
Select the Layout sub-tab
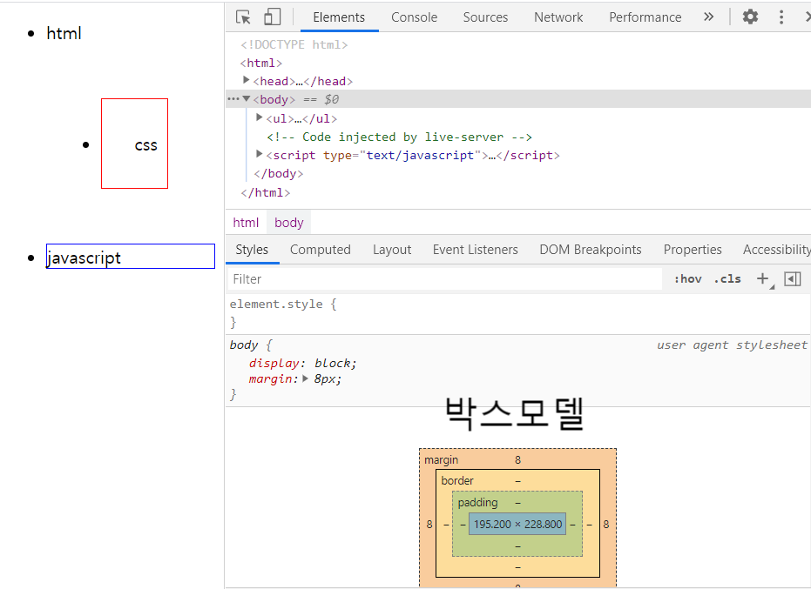coord(391,250)
